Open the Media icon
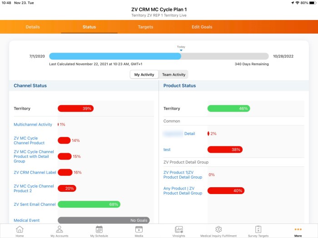Screen dimensions: 318x238 tap(139, 229)
